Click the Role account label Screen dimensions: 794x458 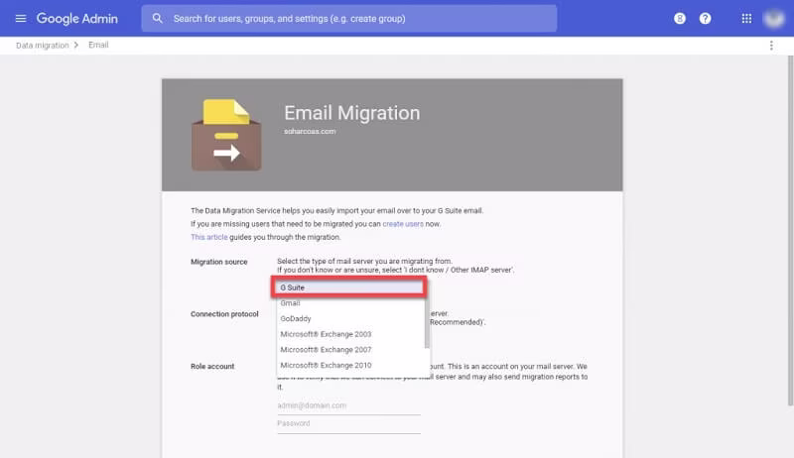[x=212, y=367]
